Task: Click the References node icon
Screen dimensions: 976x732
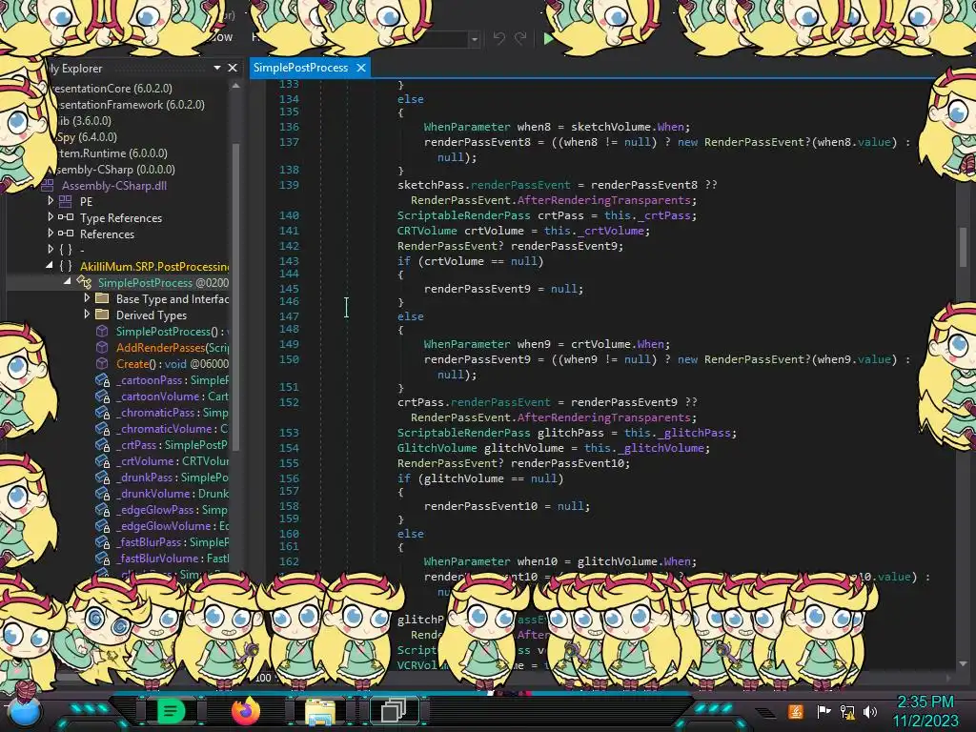Action: click(x=66, y=234)
